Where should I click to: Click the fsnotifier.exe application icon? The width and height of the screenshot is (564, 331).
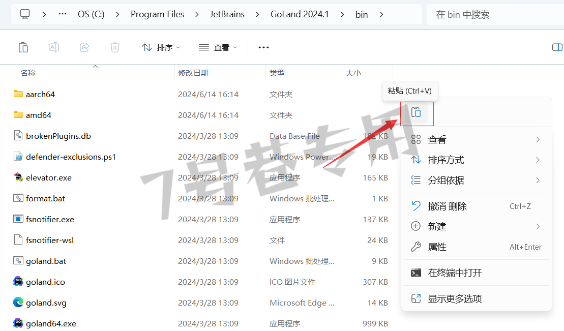click(x=18, y=219)
